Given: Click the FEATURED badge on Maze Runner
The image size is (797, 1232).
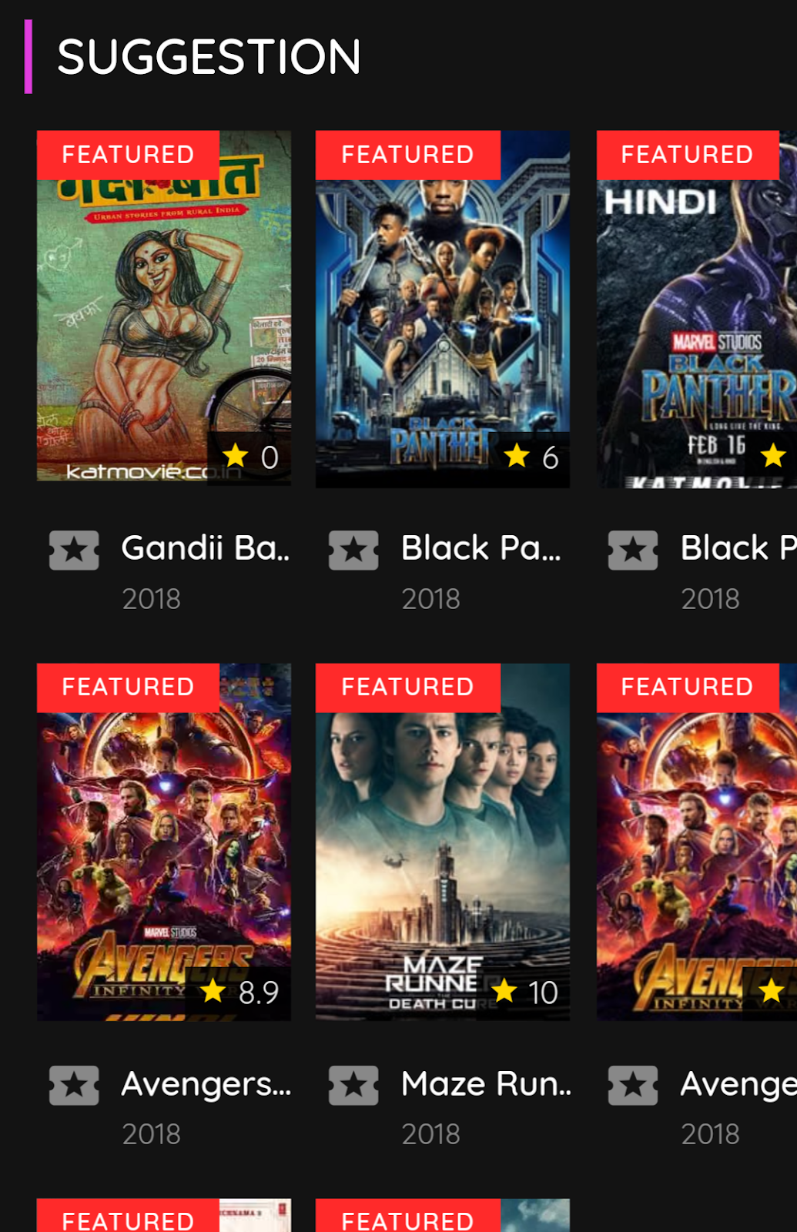Looking at the screenshot, I should tap(407, 685).
